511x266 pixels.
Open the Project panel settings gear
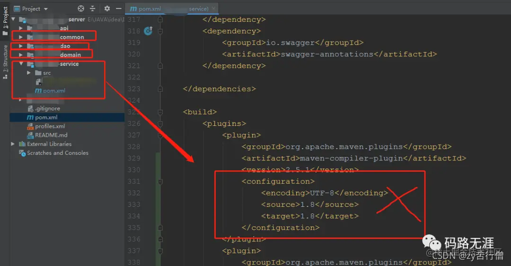(107, 9)
